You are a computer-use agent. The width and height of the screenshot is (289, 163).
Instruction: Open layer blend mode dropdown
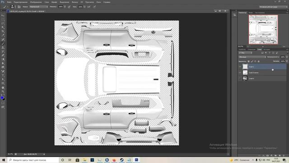[x=252, y=57]
